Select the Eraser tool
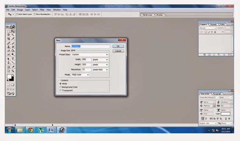The height and width of the screenshot is (141, 240). (8, 51)
